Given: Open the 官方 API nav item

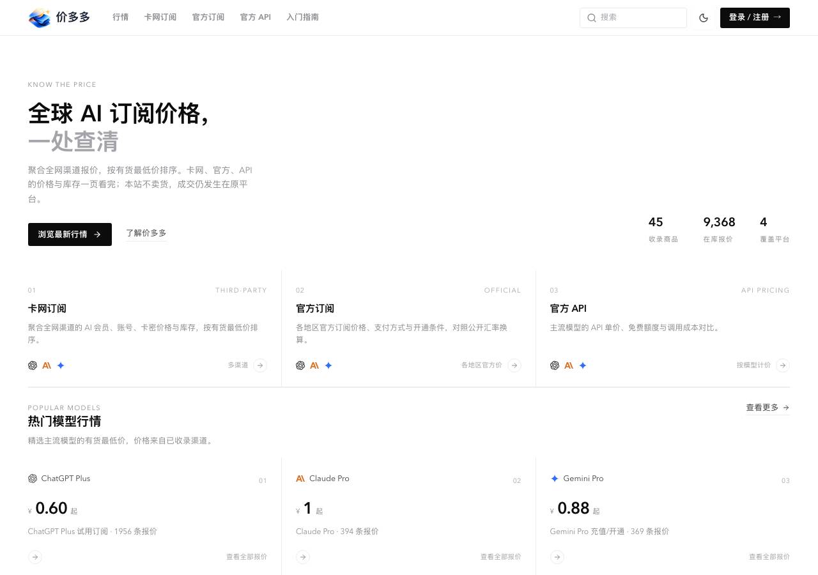Looking at the screenshot, I should pyautogui.click(x=256, y=17).
